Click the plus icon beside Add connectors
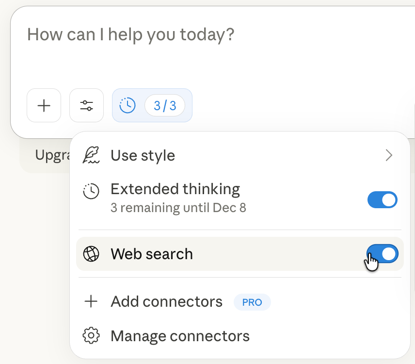Screen dimensions: 415x364 click(91, 302)
